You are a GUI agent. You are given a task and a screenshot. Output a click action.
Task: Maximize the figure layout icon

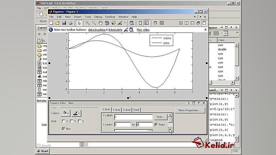[x=204, y=23]
